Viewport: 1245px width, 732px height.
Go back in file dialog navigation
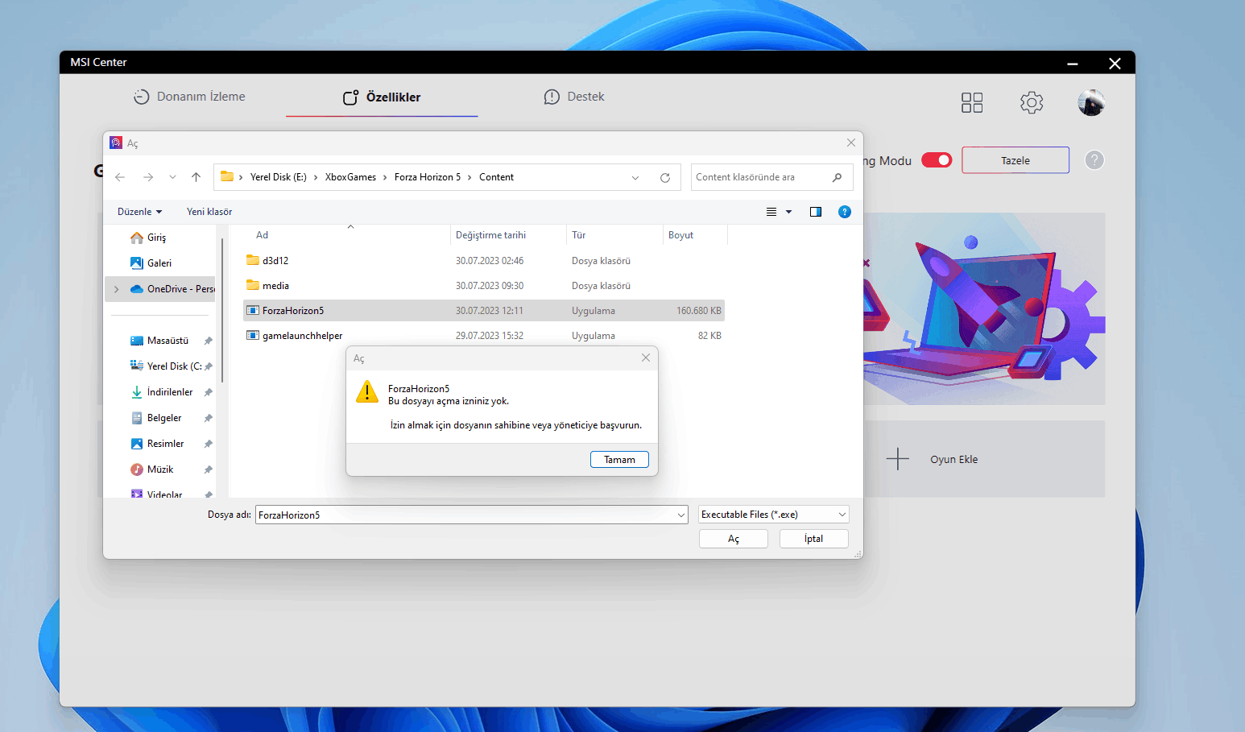120,177
